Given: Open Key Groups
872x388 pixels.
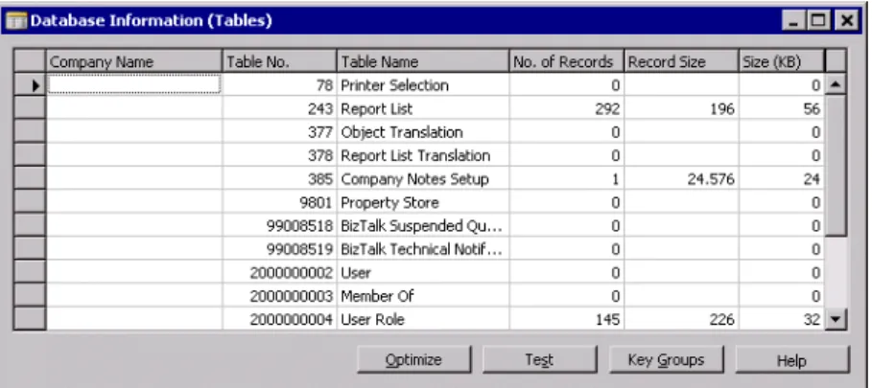Looking at the screenshot, I should coord(667,359).
